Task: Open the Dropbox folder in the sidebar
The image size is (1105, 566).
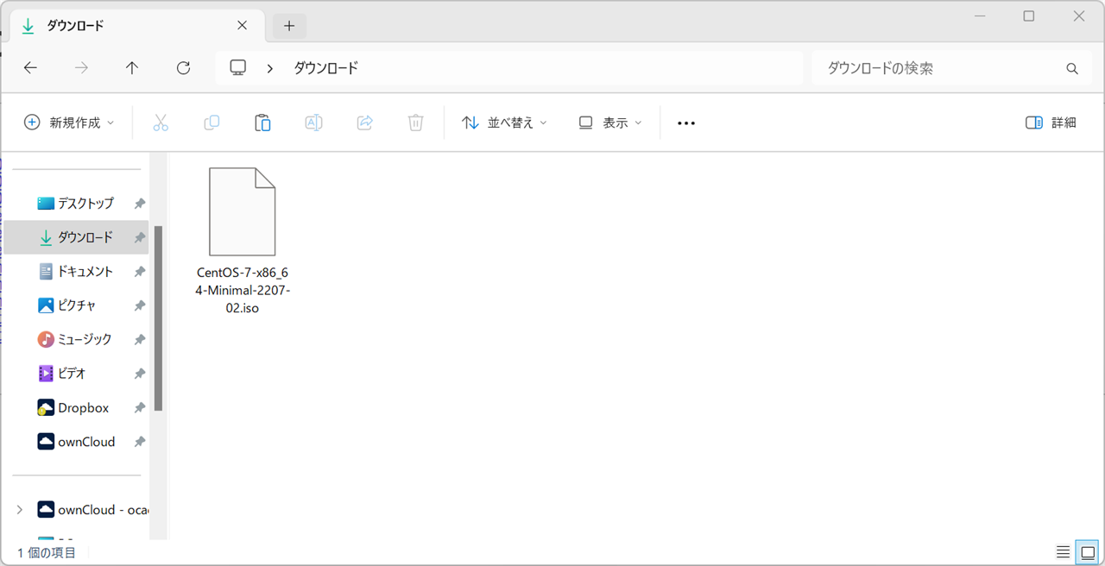Action: click(x=84, y=407)
